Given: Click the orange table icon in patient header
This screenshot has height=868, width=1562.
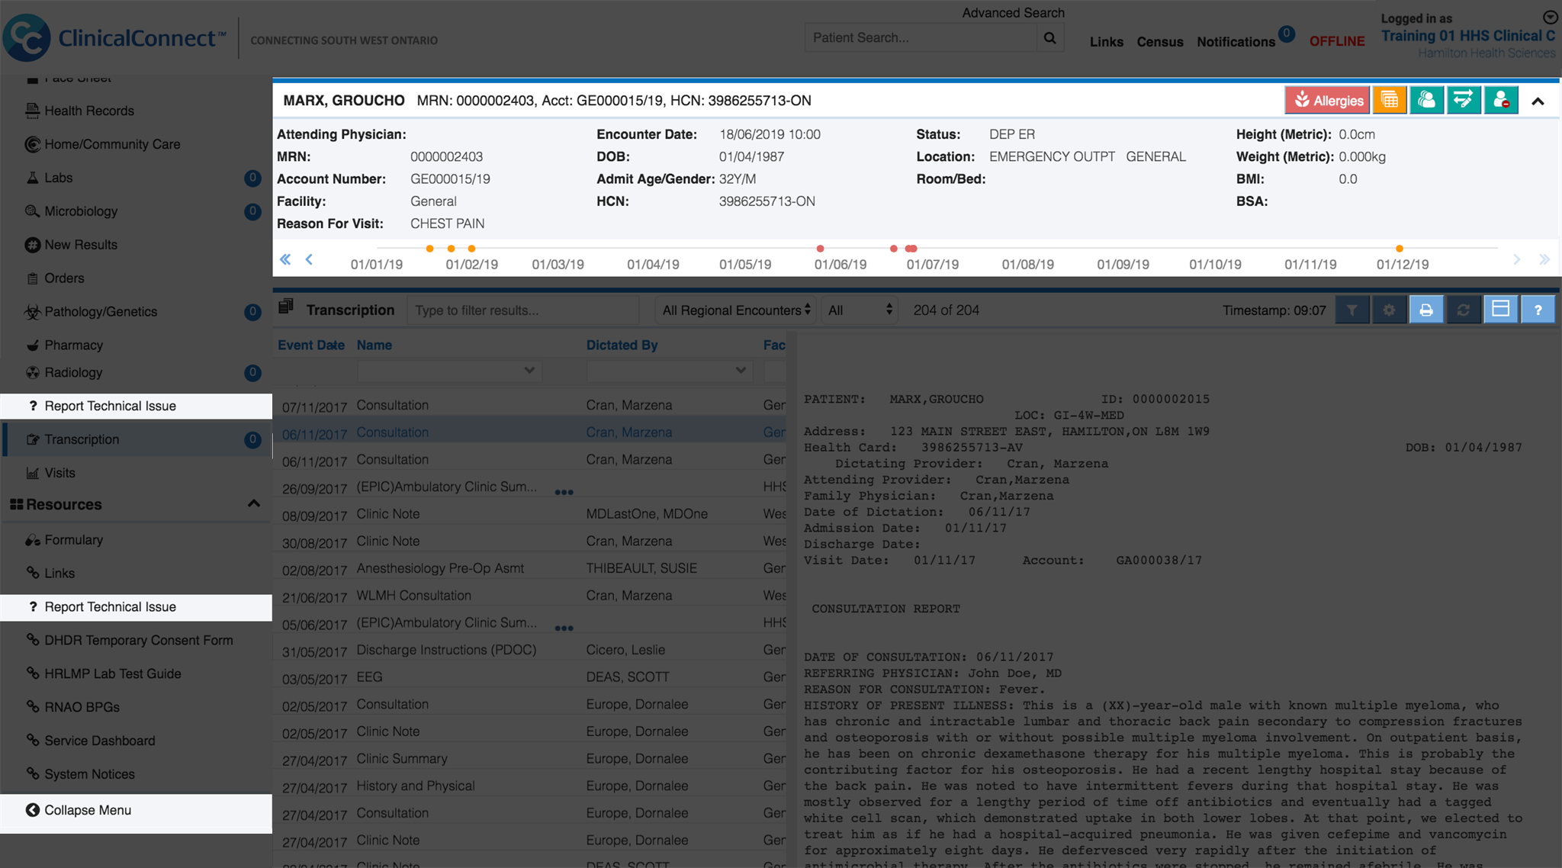Looking at the screenshot, I should pos(1390,100).
